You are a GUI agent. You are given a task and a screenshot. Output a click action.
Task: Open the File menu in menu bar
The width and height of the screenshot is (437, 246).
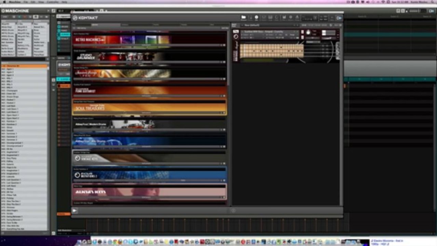click(26, 2)
